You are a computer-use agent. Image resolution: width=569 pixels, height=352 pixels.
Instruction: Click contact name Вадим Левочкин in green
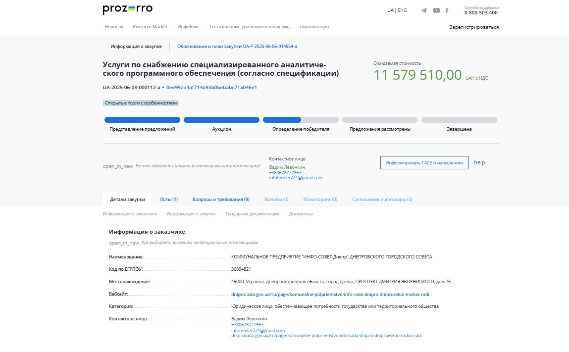[x=287, y=167]
